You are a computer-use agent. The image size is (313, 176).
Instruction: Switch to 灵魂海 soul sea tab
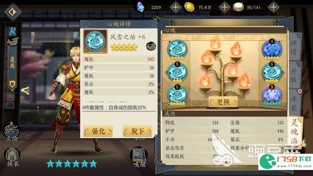pyautogui.click(x=295, y=131)
